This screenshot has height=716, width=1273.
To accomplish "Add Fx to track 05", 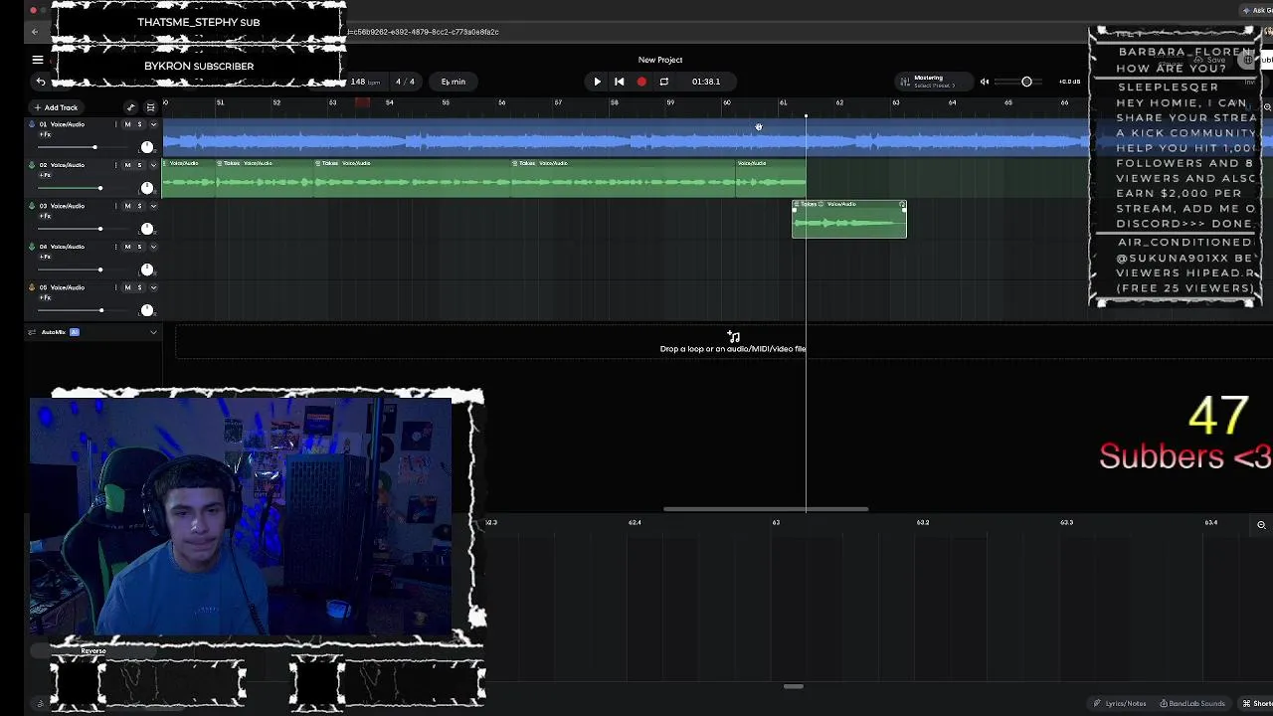I will [45, 297].
